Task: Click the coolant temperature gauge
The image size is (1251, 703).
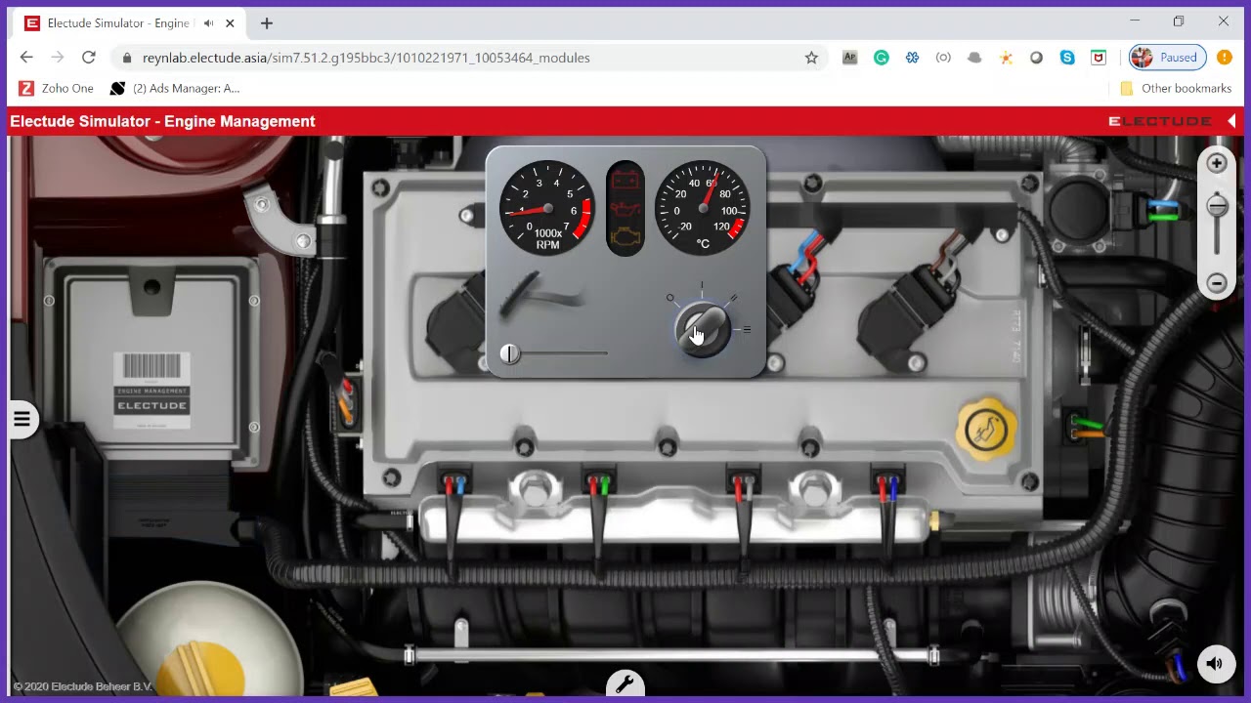Action: 703,208
